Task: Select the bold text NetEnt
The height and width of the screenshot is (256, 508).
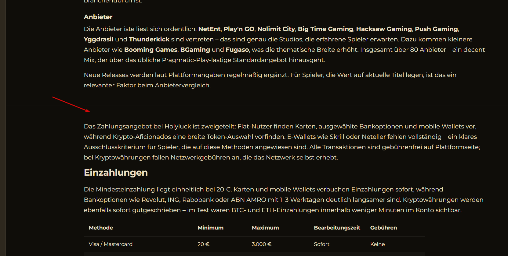Action: tap(209, 29)
